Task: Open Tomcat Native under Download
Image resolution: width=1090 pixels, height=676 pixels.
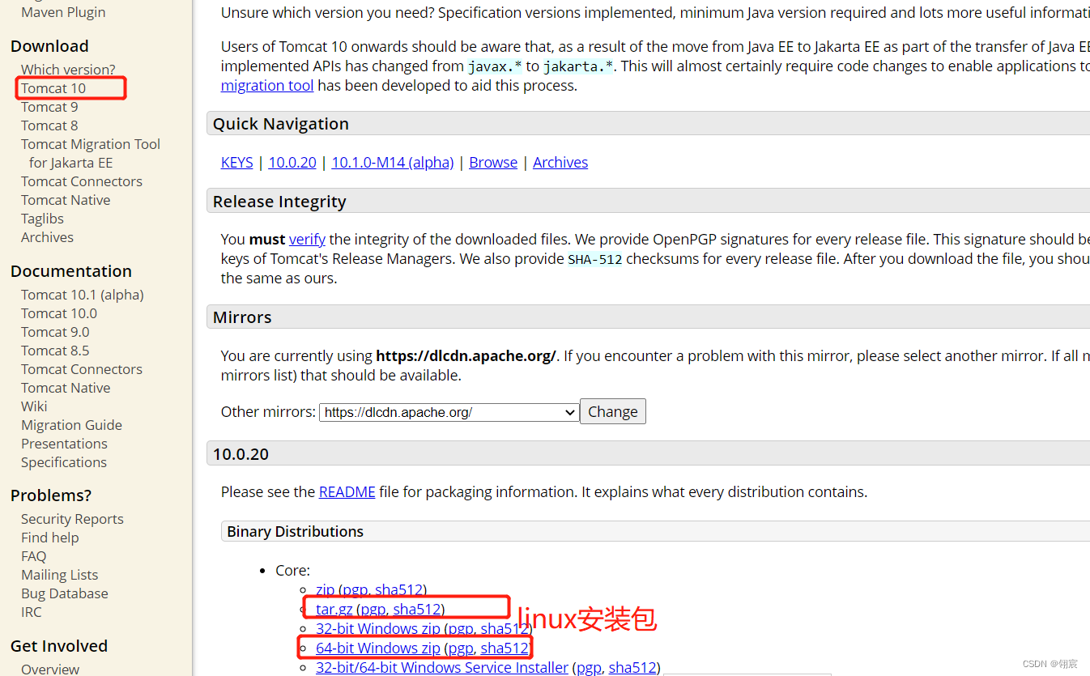Action: (66, 200)
